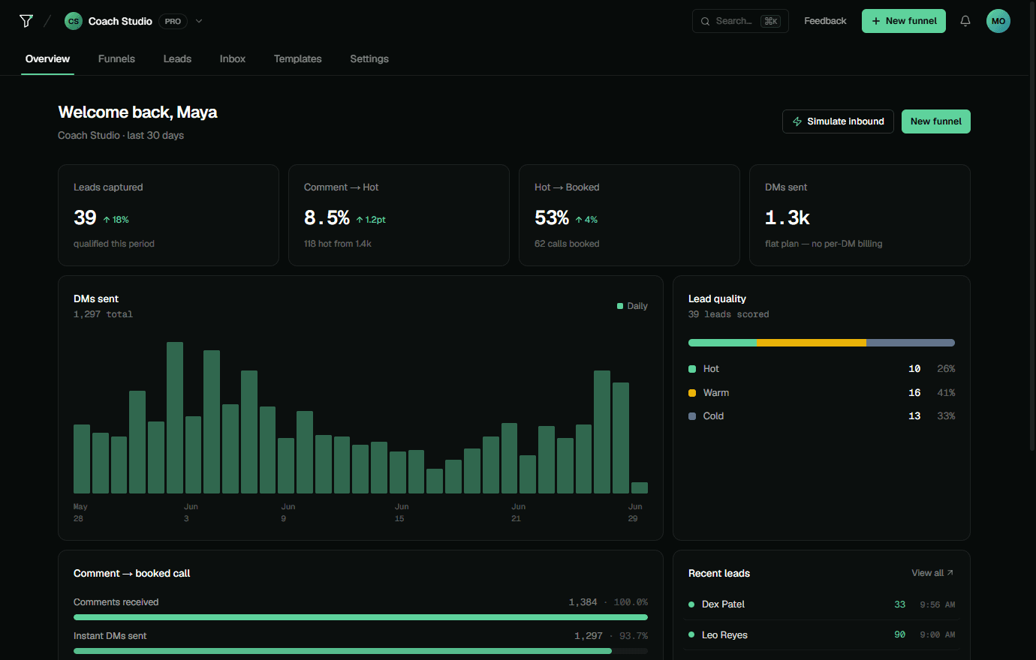Viewport: 1036px width, 660px height.
Task: Click the score 90 for Leo Reyes
Action: (899, 634)
